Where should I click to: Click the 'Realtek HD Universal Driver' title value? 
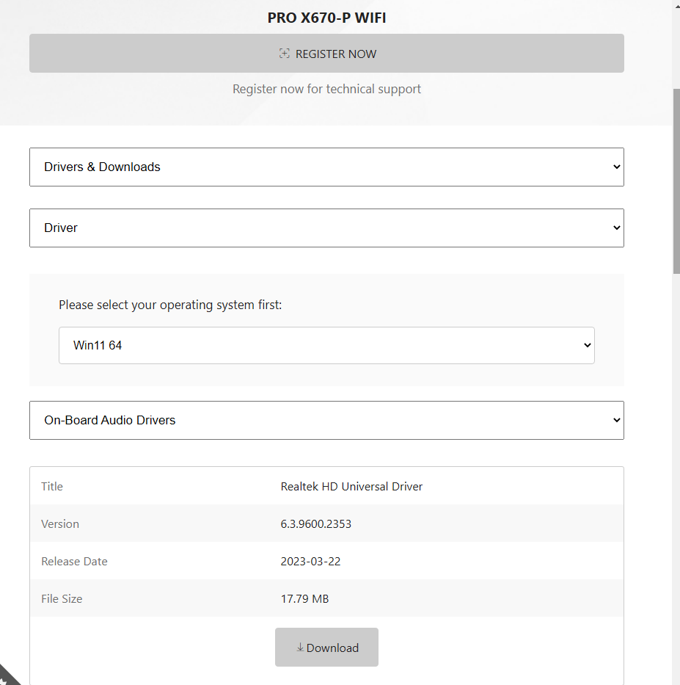pyautogui.click(x=351, y=486)
